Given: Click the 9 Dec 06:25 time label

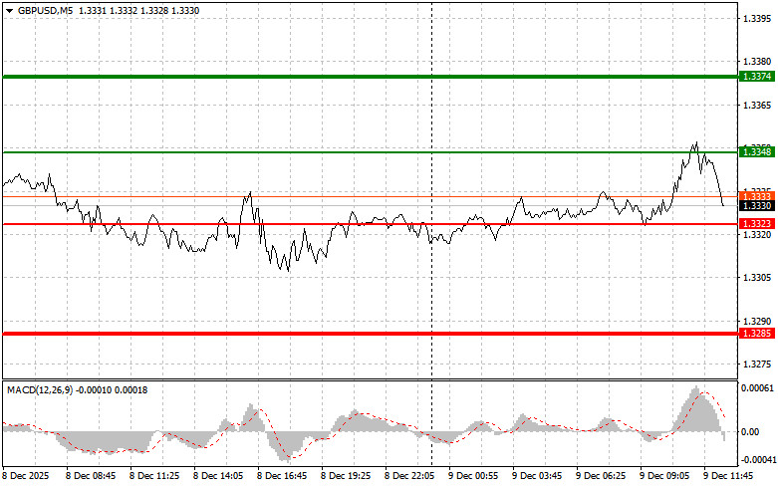Looking at the screenshot, I should click(601, 476).
